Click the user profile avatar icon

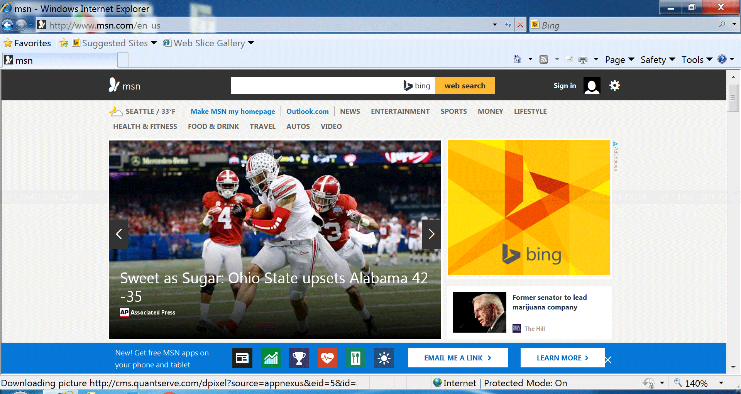[592, 85]
